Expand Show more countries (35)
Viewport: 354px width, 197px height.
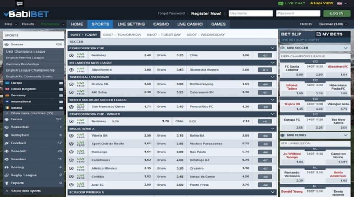tap(32, 113)
